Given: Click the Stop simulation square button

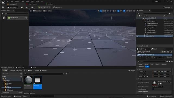Looking at the screenshot, I should pos(44,7).
